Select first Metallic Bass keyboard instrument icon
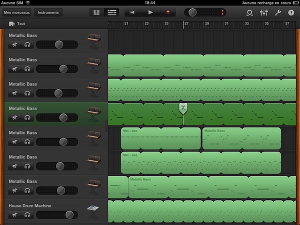Screen dimensions: 300x225 [93, 40]
